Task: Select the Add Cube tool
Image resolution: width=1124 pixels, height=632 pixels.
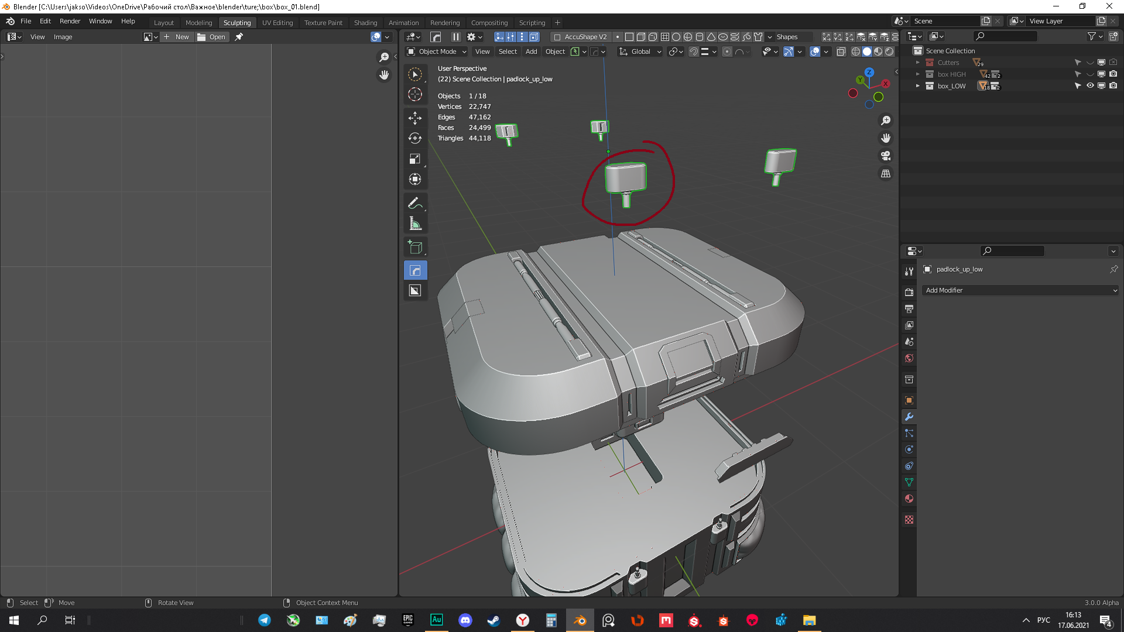Action: click(x=415, y=247)
